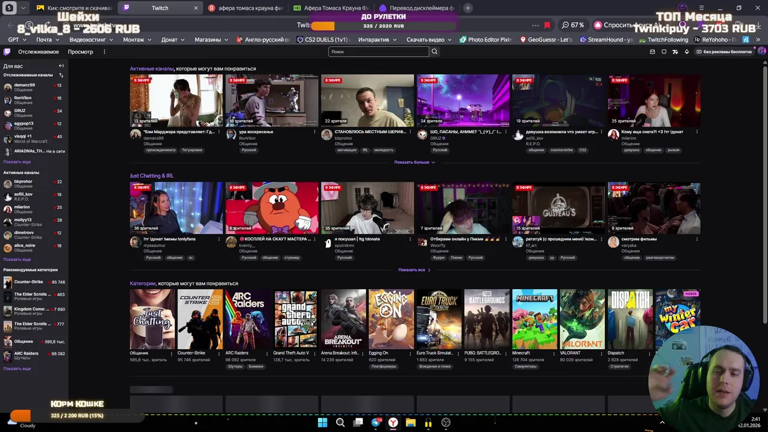
Task: Open the bbprohor stream thumbnail
Action: tap(367, 100)
